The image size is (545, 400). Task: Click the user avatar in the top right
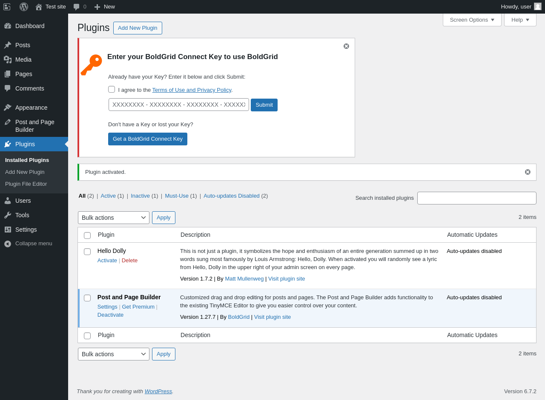(538, 6)
